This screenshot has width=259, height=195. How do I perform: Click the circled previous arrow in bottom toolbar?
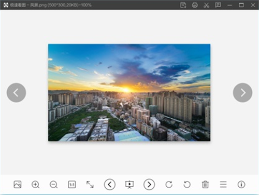(x=110, y=185)
